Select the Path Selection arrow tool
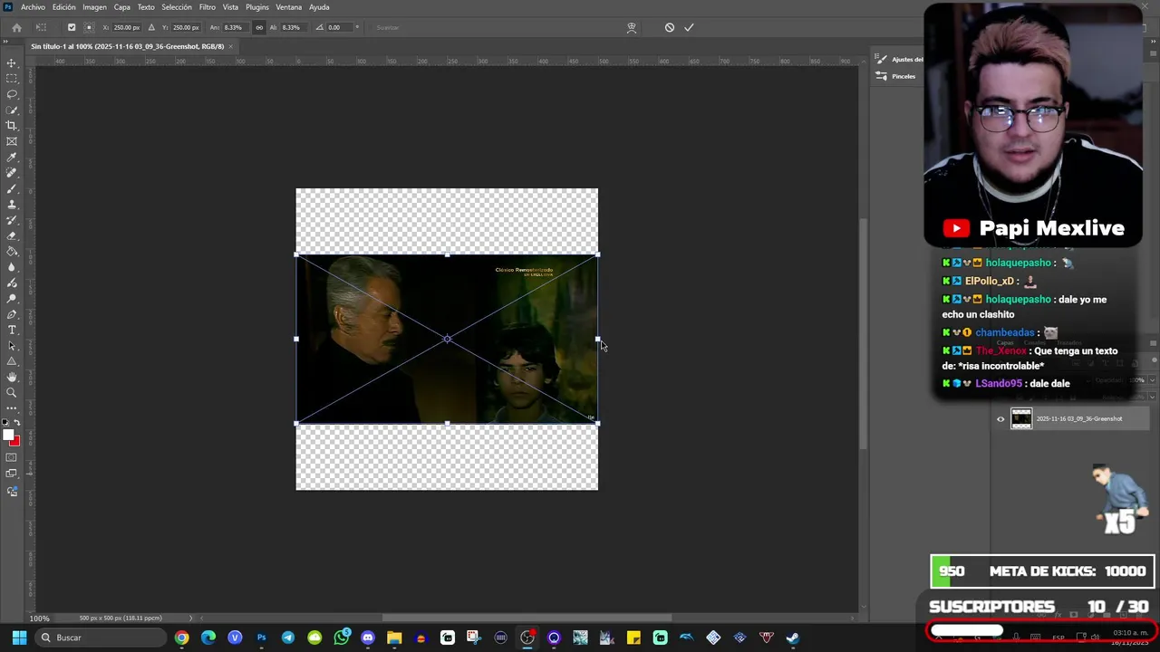The height and width of the screenshot is (652, 1160). click(x=12, y=346)
